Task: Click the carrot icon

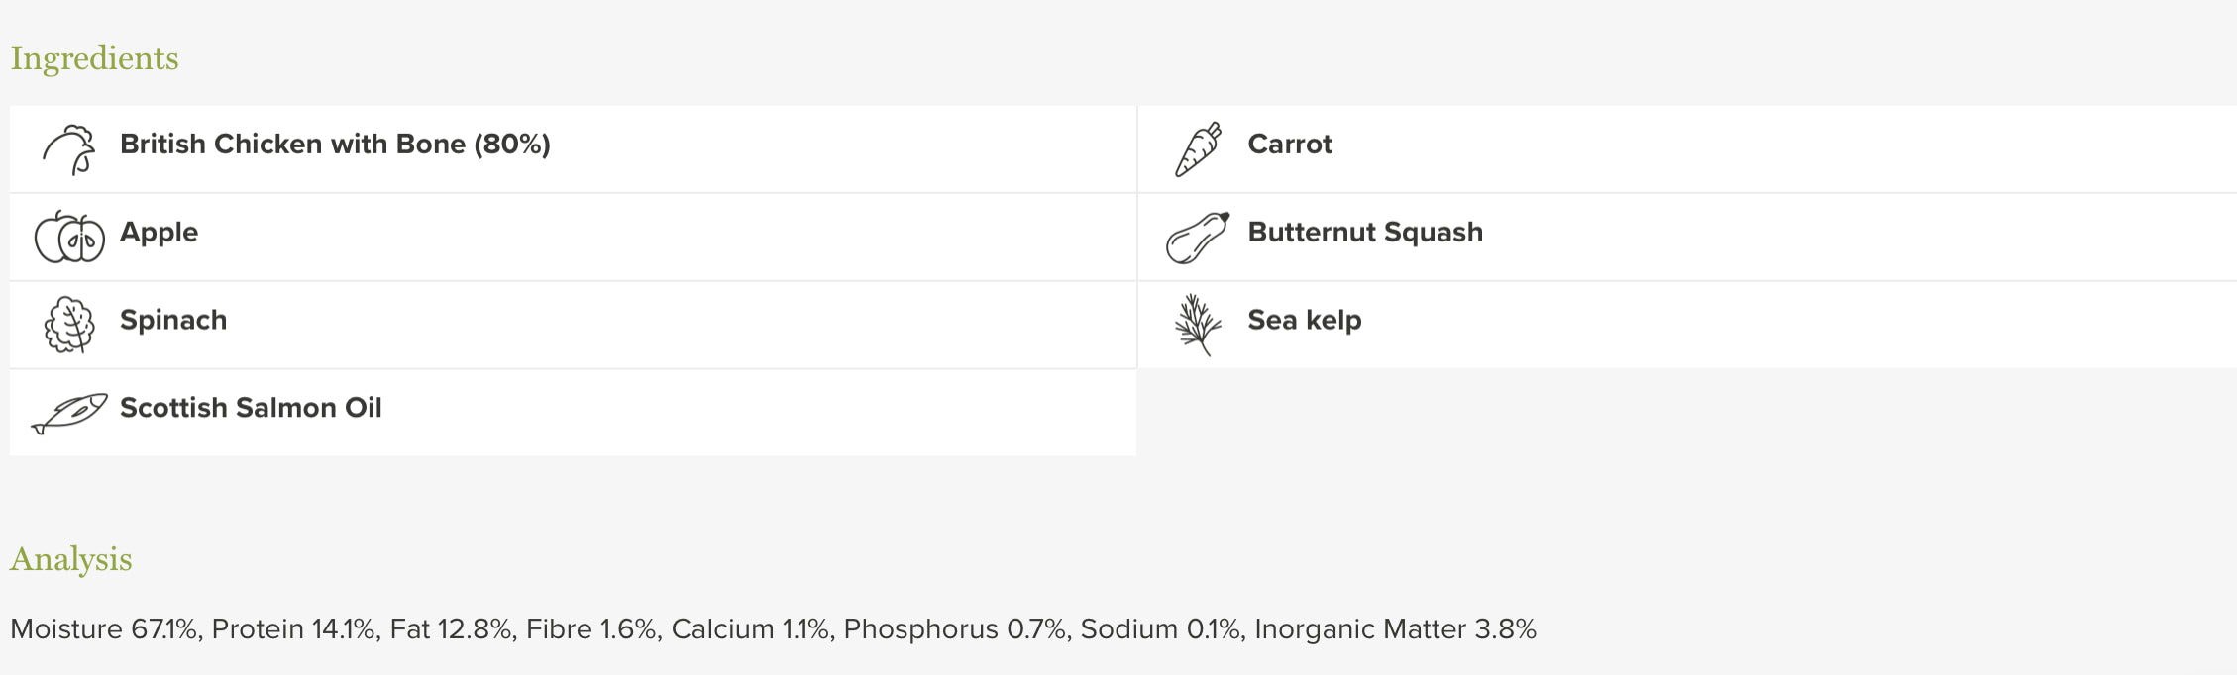Action: click(x=1198, y=149)
